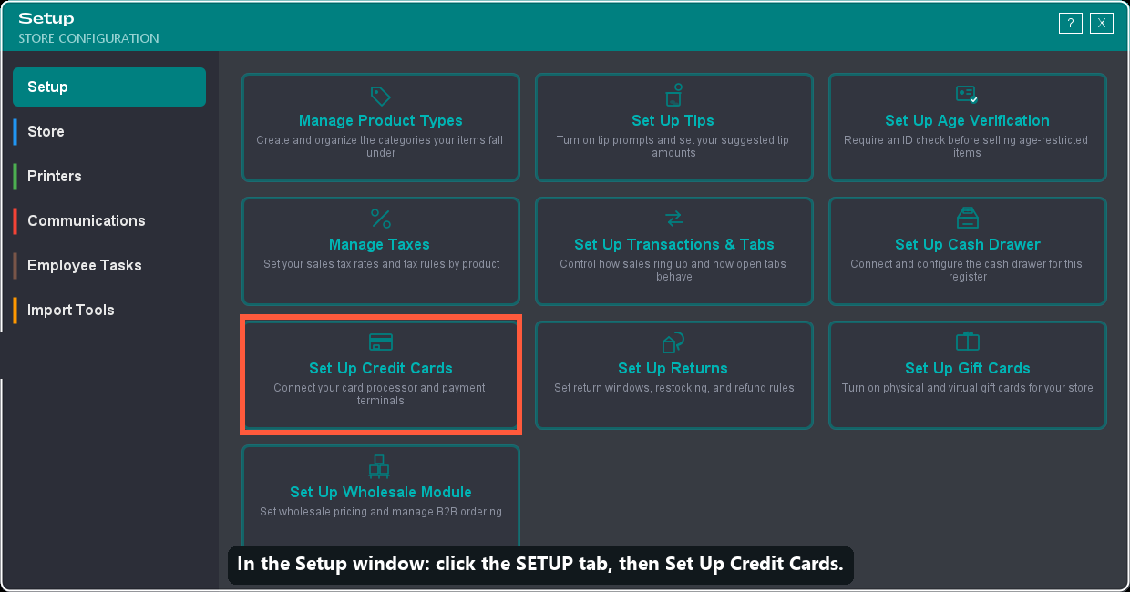Switch to the Store tab
This screenshot has height=592, width=1130.
109,132
